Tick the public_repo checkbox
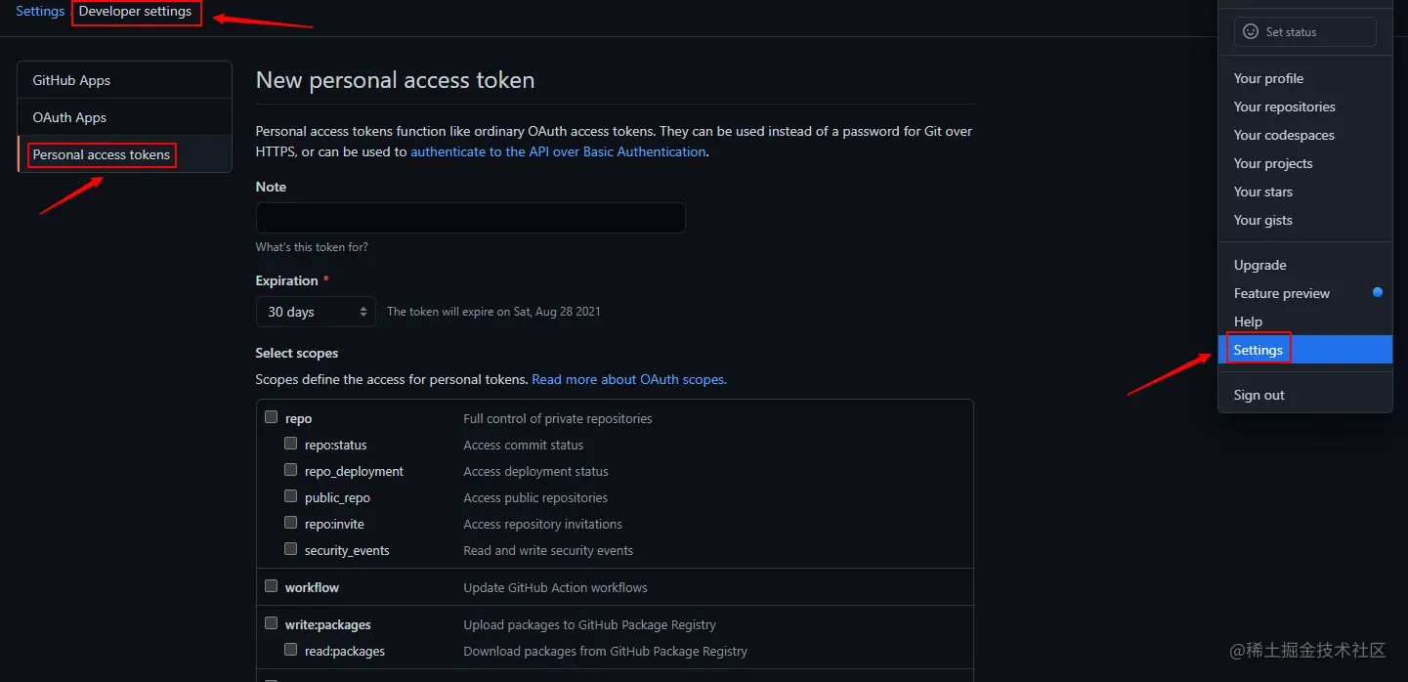 point(291,495)
